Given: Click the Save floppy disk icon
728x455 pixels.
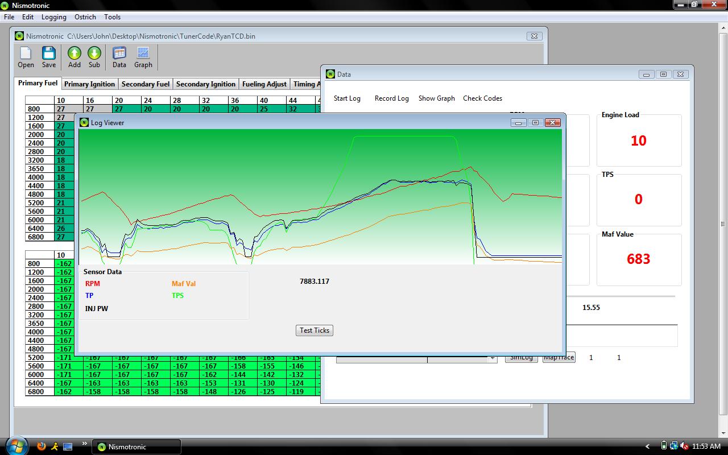Looking at the screenshot, I should point(49,53).
